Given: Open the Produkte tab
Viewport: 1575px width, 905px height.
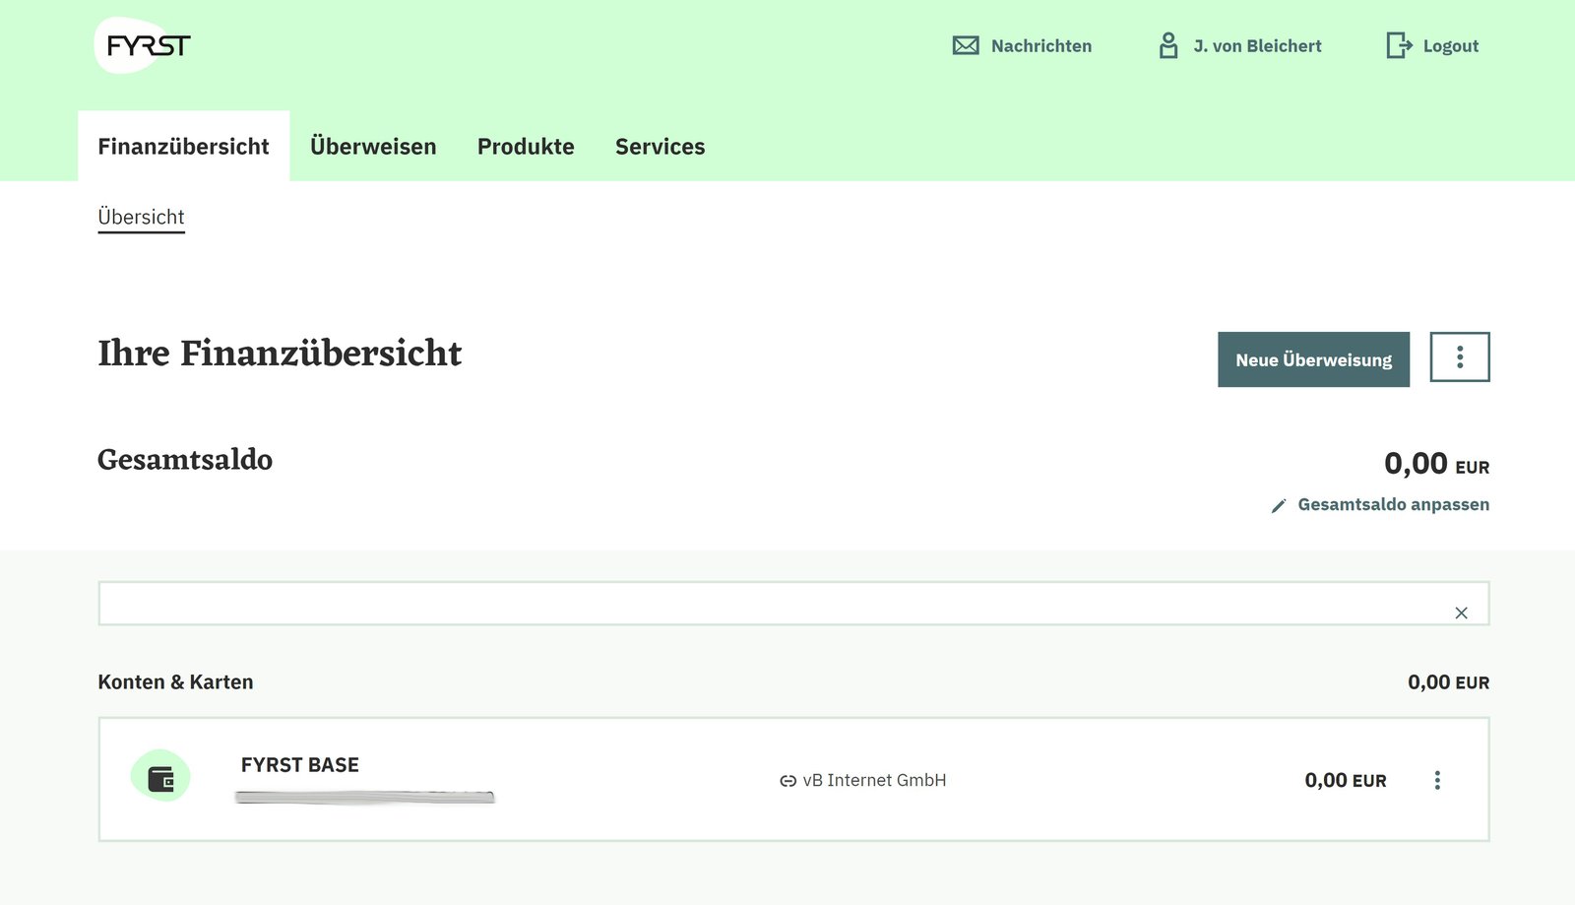Looking at the screenshot, I should [x=526, y=146].
